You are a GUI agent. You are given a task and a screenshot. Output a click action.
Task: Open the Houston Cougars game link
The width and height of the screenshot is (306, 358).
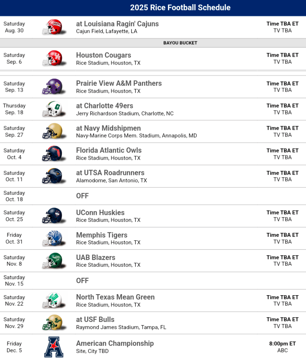click(104, 55)
